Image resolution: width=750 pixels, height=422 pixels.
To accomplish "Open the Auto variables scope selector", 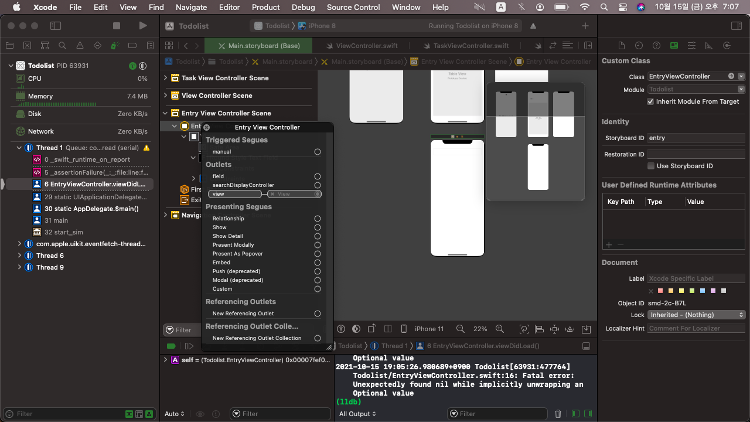I will [175, 414].
